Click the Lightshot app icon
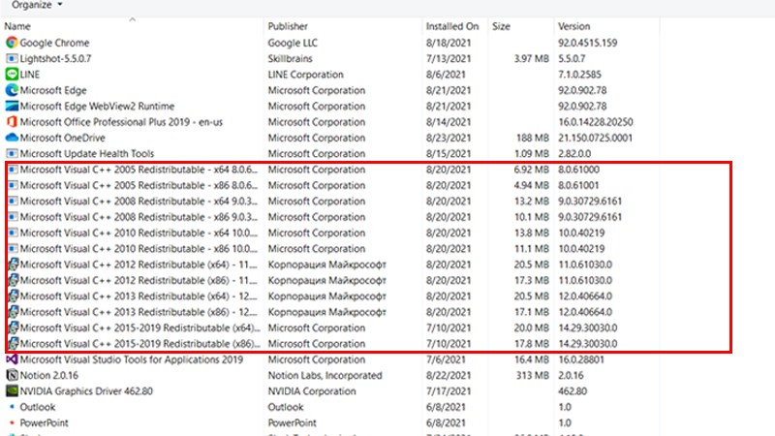 (12, 58)
